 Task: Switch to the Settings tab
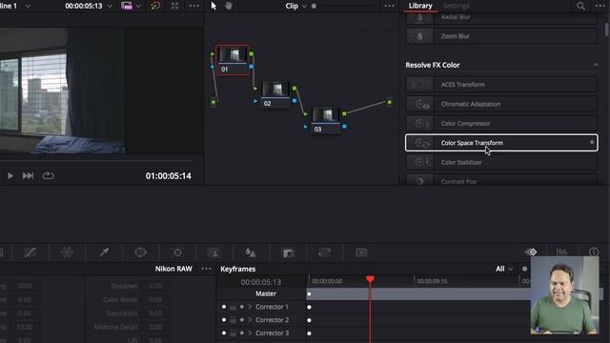tap(456, 6)
